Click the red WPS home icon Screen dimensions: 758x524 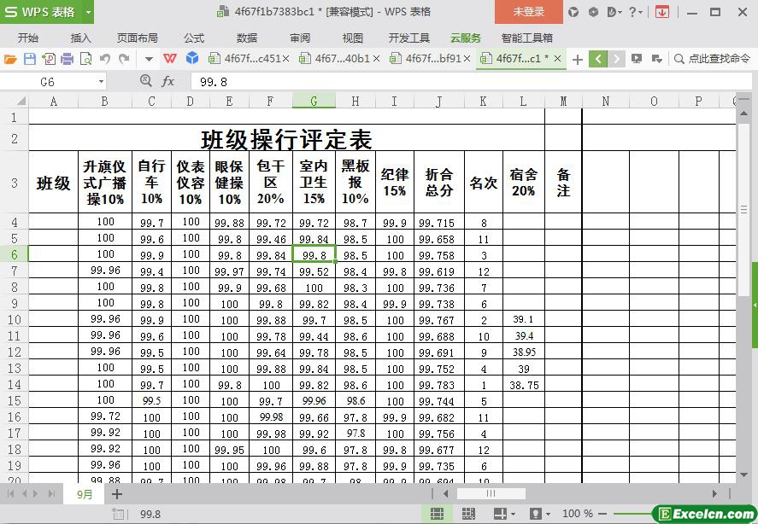(x=170, y=59)
